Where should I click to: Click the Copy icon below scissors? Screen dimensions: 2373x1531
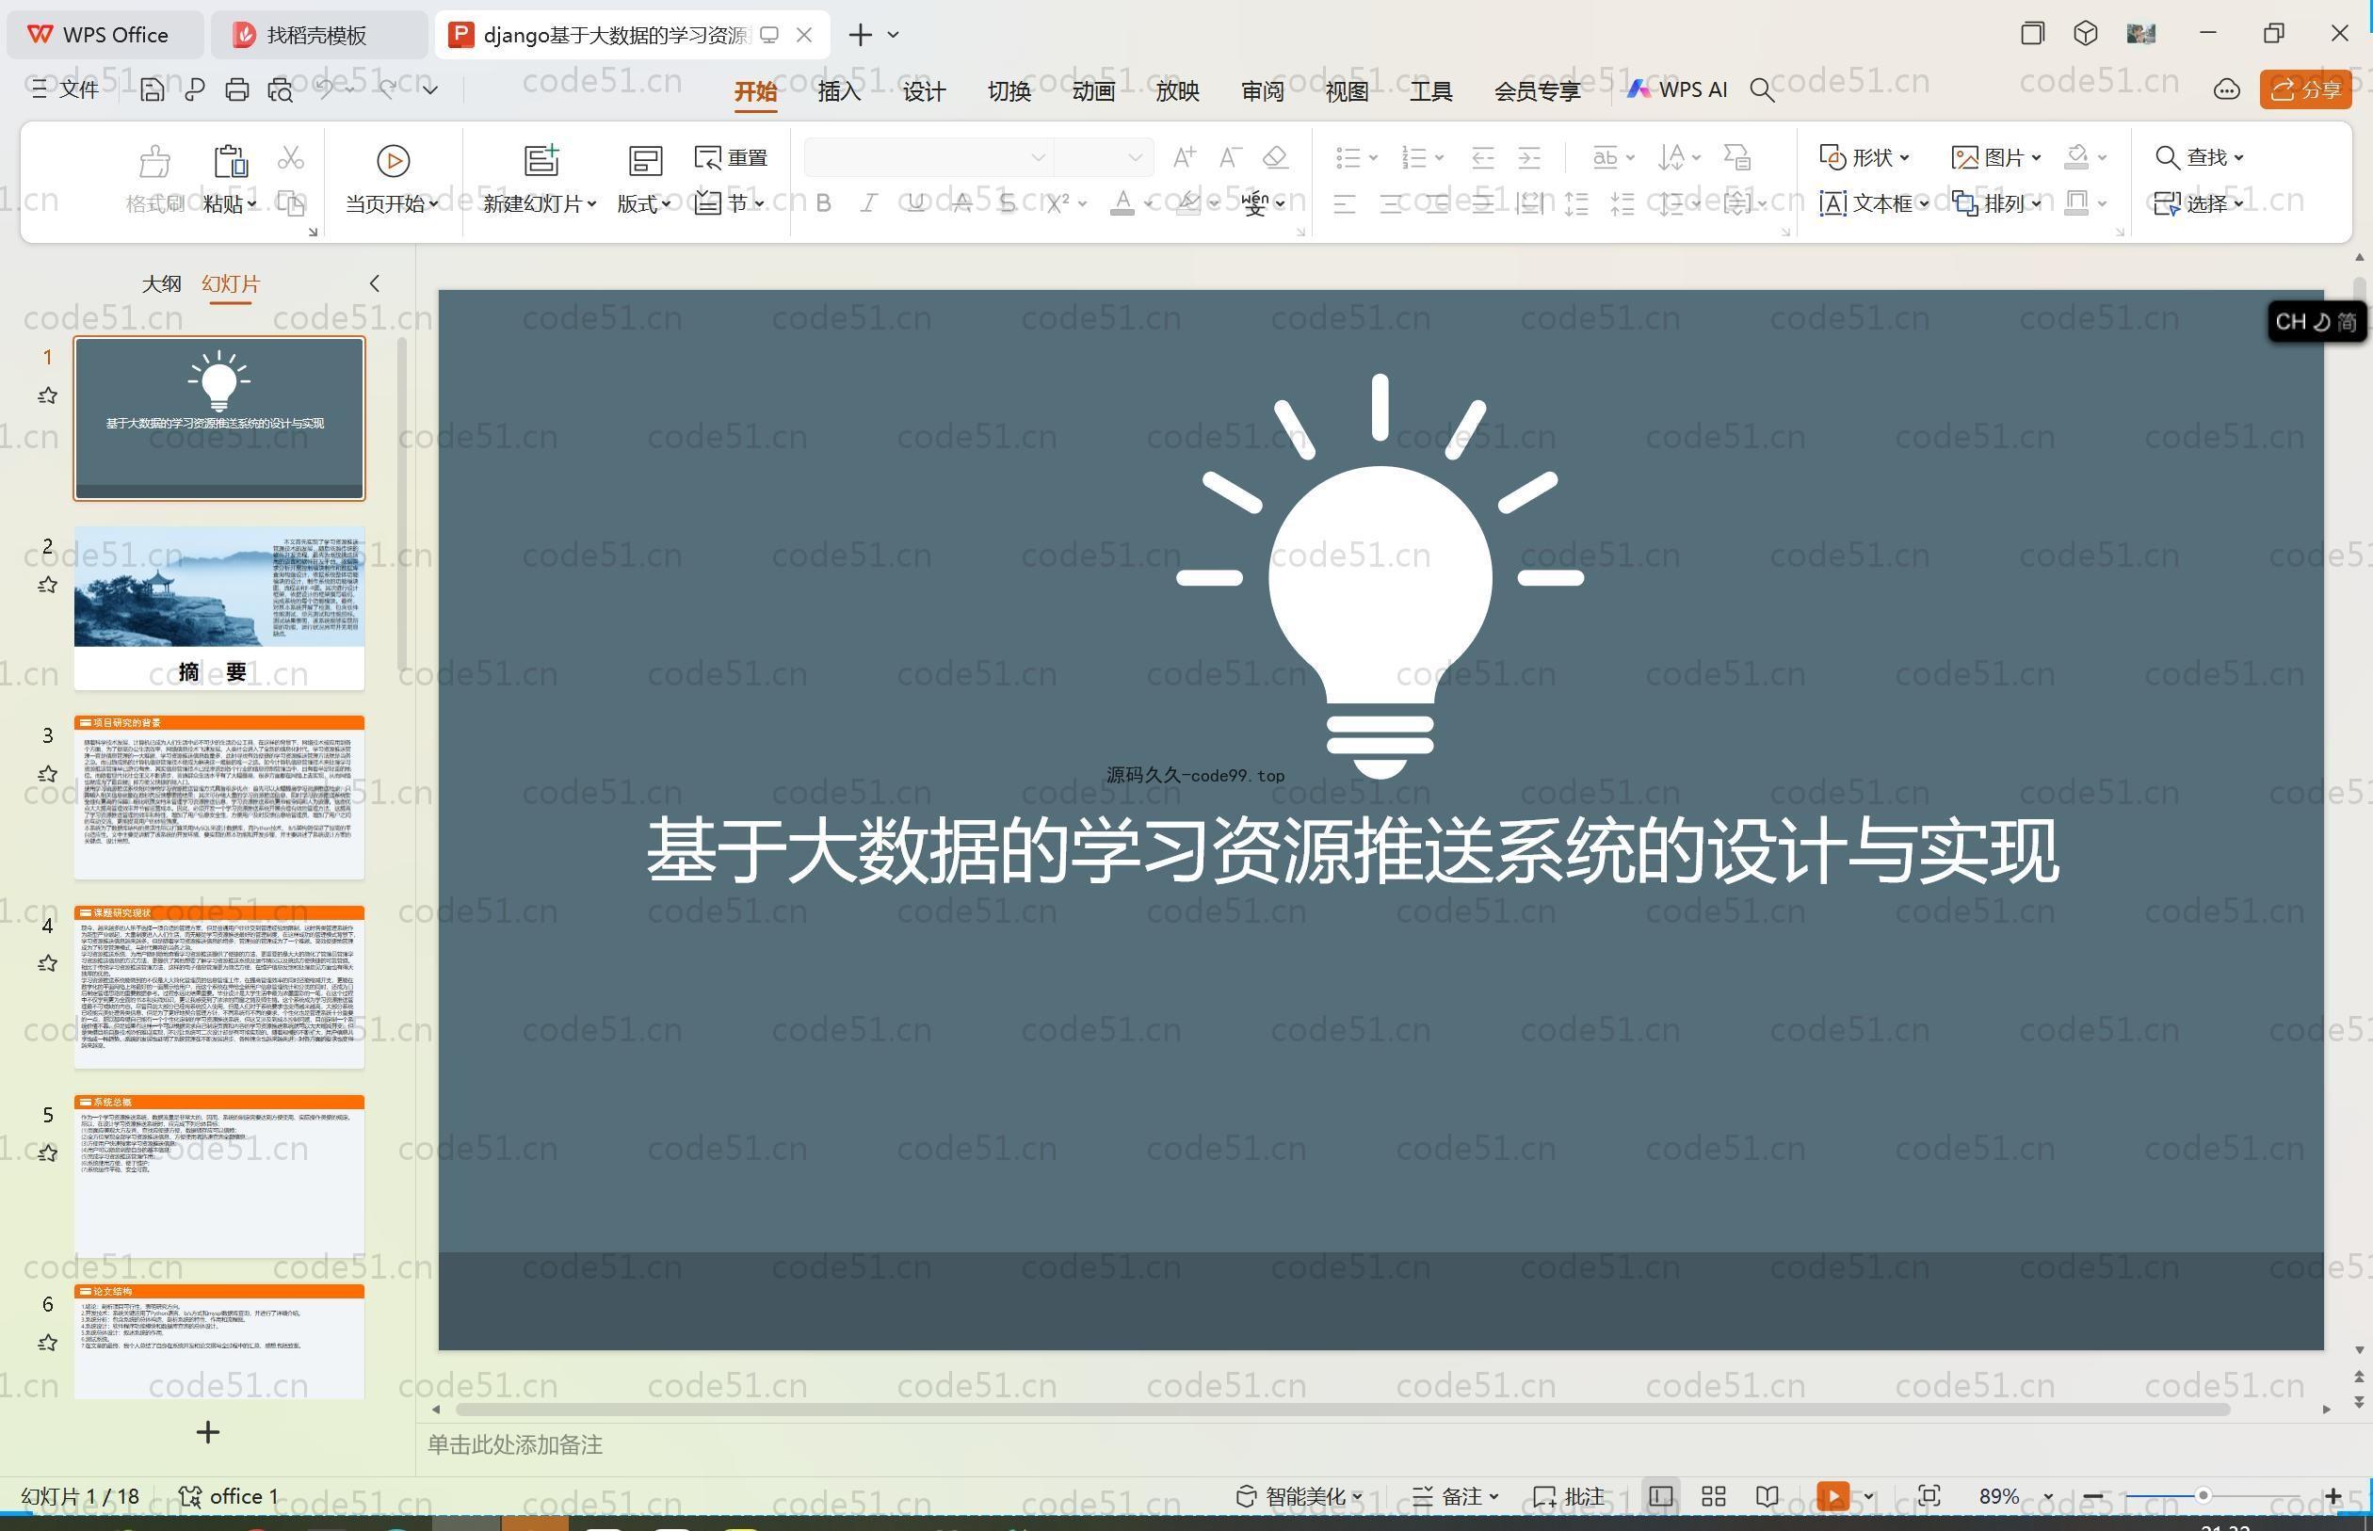pyautogui.click(x=290, y=202)
